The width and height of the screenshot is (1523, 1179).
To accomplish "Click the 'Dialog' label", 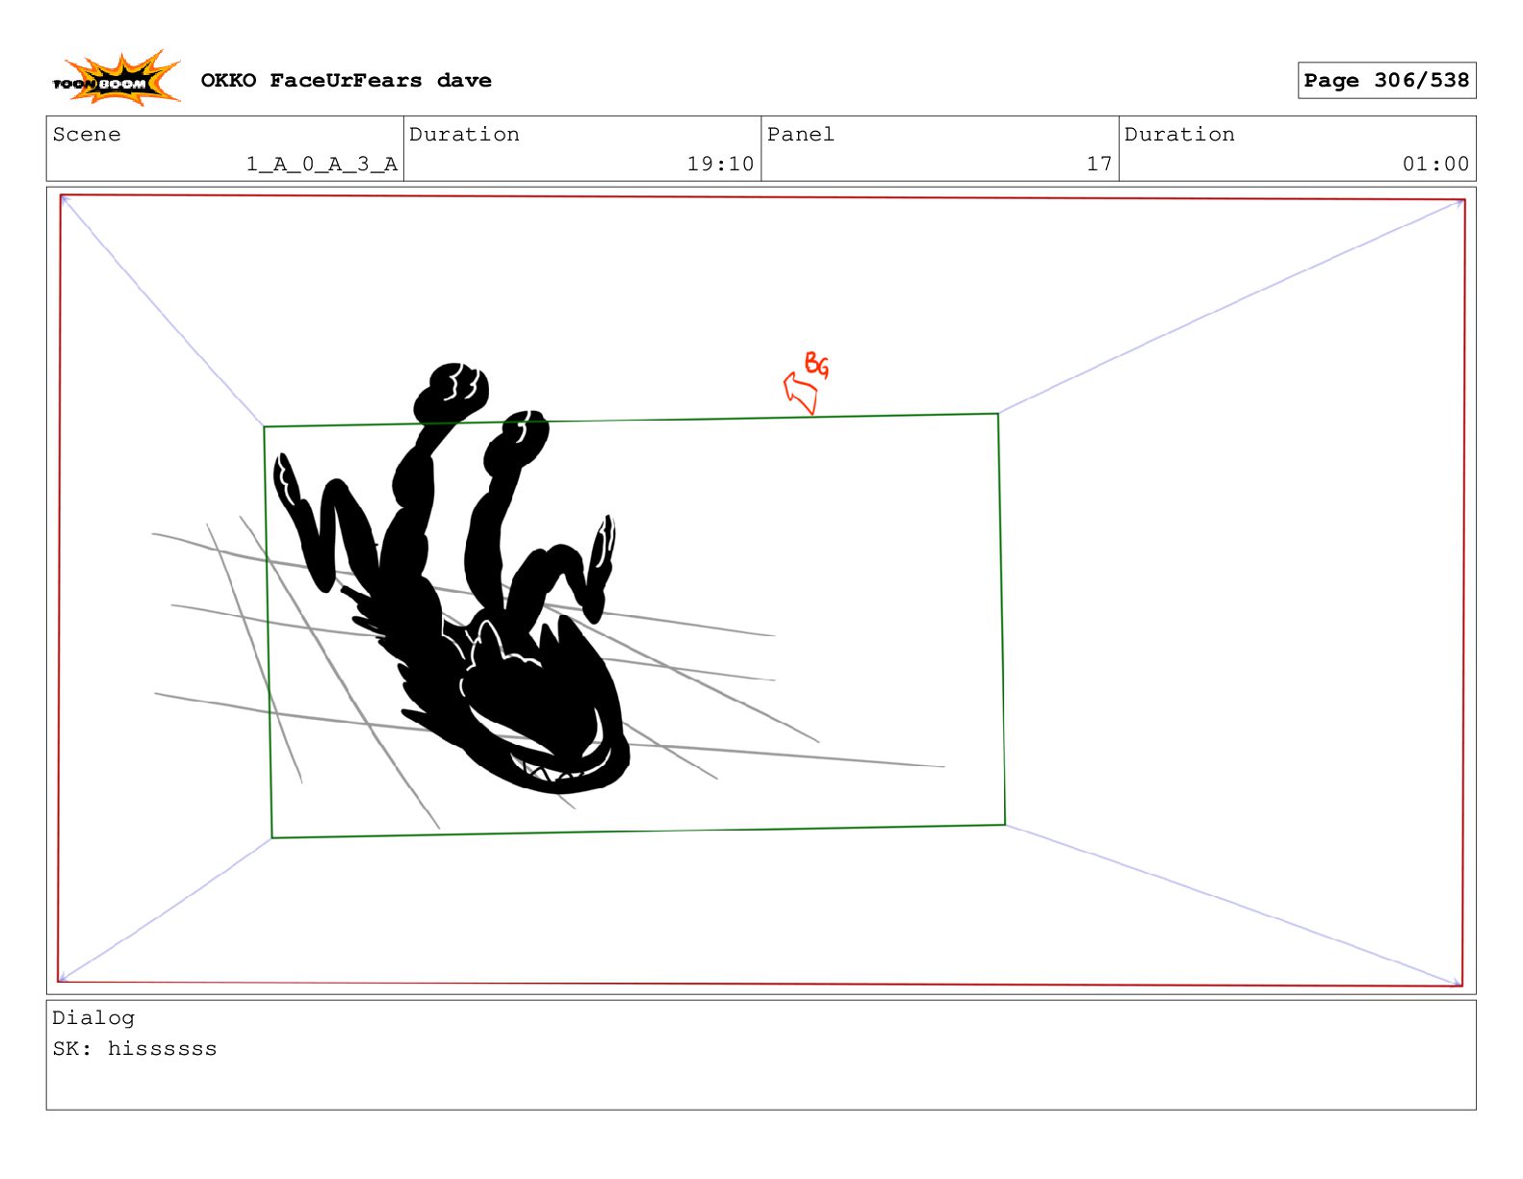I will [x=93, y=1018].
